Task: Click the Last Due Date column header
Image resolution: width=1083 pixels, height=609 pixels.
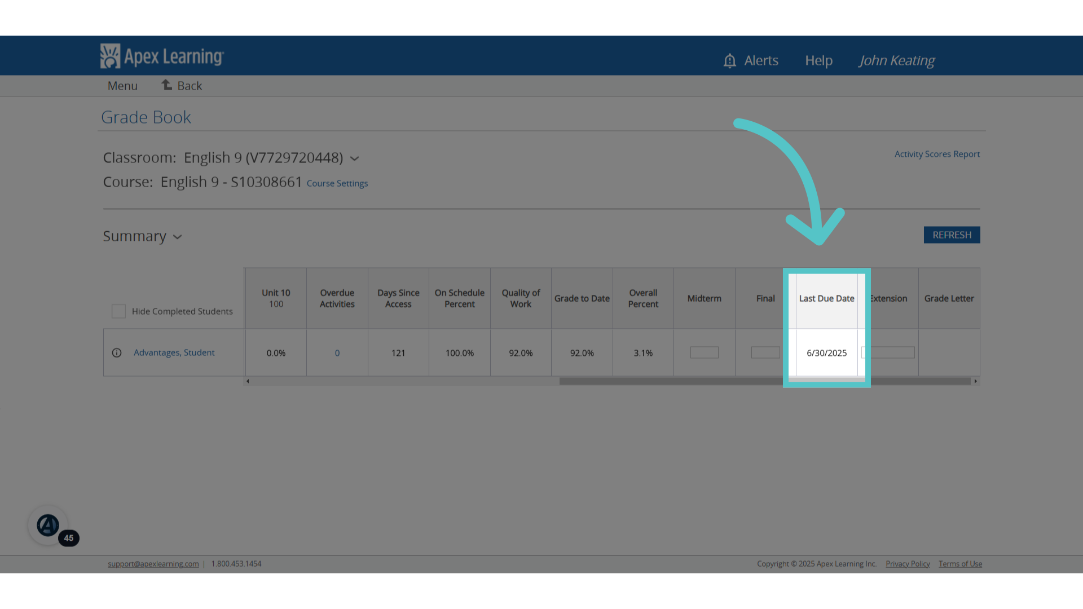Action: [826, 298]
